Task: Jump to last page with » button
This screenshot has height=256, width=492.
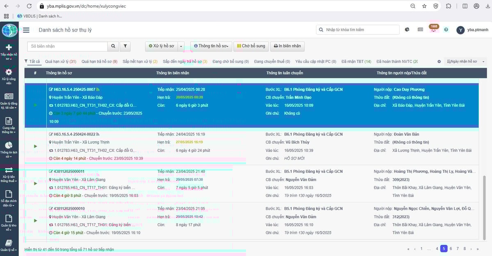Action: (478, 249)
